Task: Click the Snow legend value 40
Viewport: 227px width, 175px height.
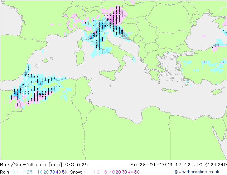Action: click(131, 172)
